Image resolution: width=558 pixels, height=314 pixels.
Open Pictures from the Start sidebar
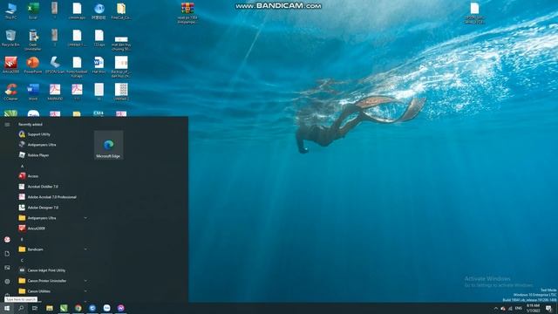(x=7, y=268)
